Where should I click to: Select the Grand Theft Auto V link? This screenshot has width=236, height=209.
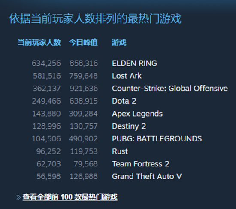click(x=147, y=177)
